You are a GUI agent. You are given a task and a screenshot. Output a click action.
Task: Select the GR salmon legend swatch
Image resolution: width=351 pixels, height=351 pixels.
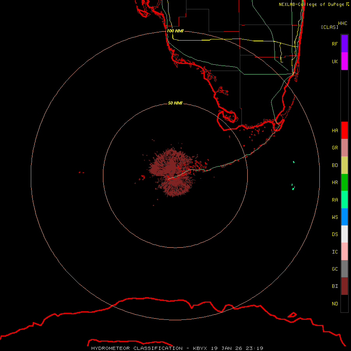[x=344, y=148]
